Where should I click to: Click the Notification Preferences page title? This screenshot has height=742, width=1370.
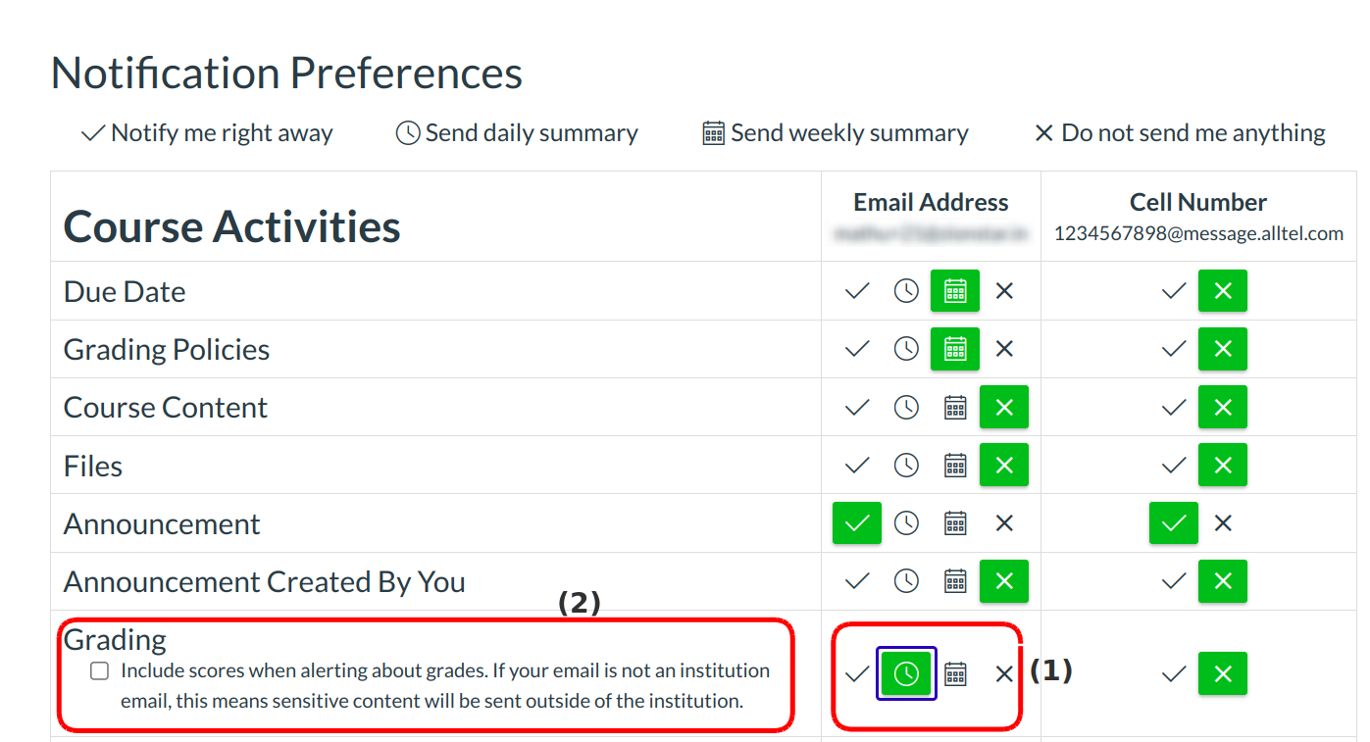[x=287, y=73]
